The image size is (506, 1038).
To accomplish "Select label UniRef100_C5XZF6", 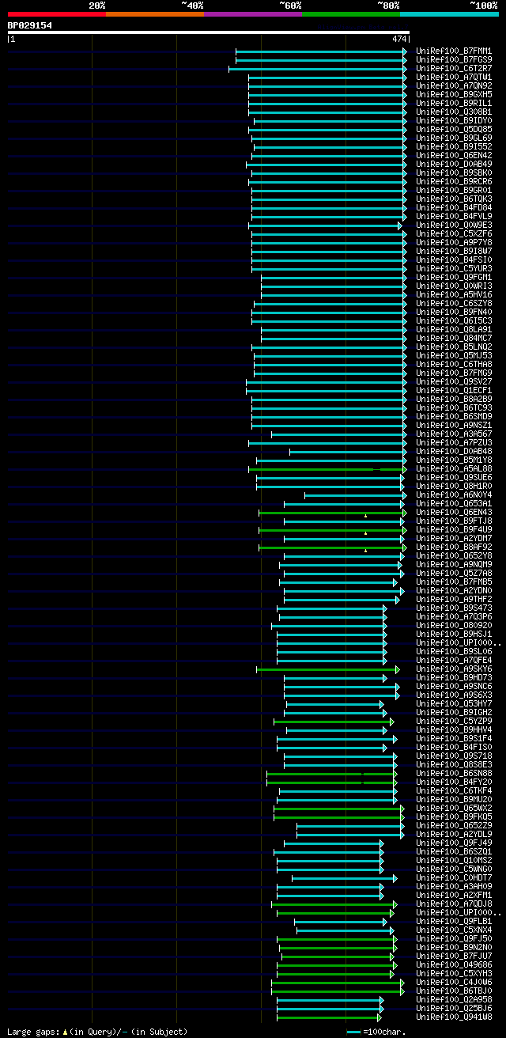I will click(454, 233).
